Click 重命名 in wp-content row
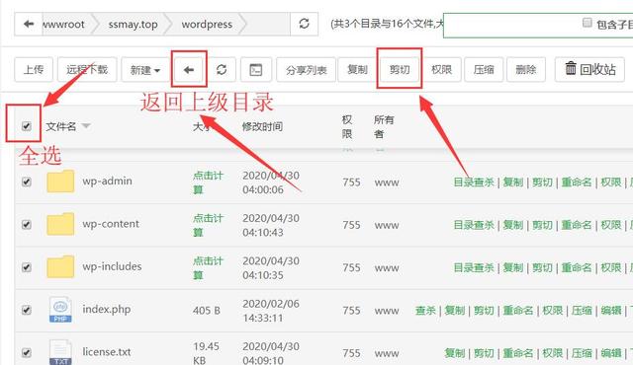The height and width of the screenshot is (365, 633). click(577, 225)
